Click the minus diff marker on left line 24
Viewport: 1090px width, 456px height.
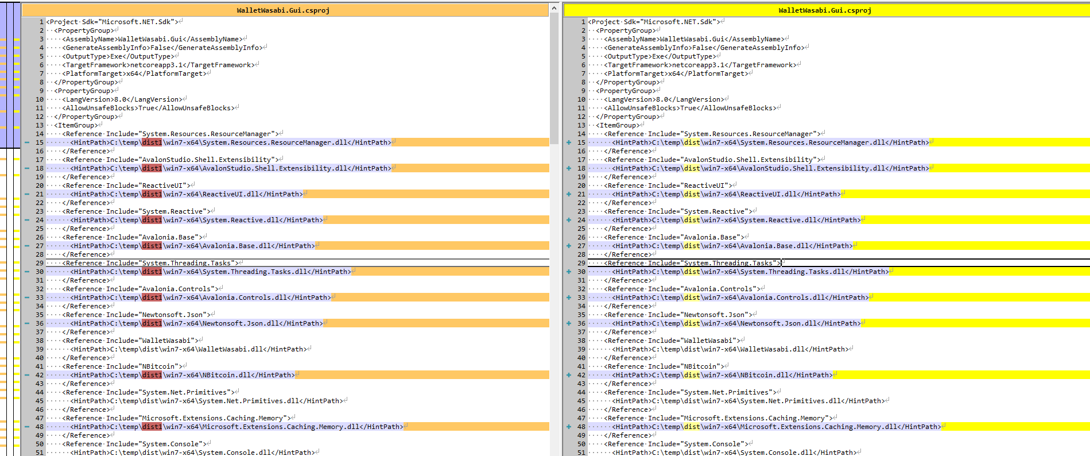click(27, 220)
